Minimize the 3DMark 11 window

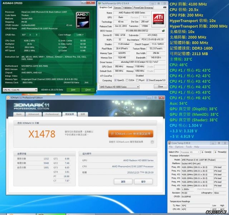(150, 97)
